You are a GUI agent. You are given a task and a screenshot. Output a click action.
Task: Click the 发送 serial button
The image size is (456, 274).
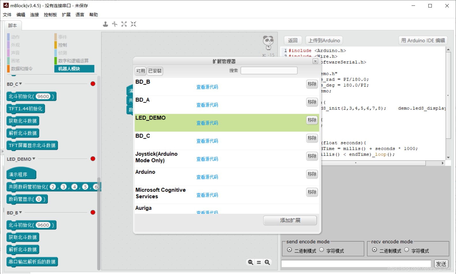(441, 264)
